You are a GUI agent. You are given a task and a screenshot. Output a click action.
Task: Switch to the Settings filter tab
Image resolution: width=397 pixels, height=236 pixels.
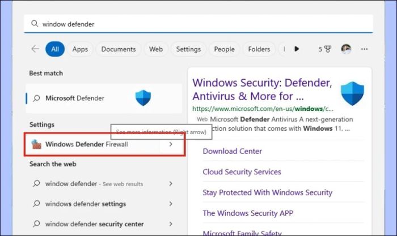(x=188, y=49)
